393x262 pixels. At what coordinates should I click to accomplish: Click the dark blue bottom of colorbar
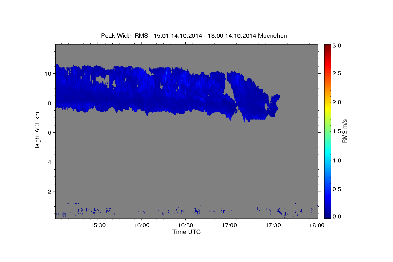[x=327, y=216]
